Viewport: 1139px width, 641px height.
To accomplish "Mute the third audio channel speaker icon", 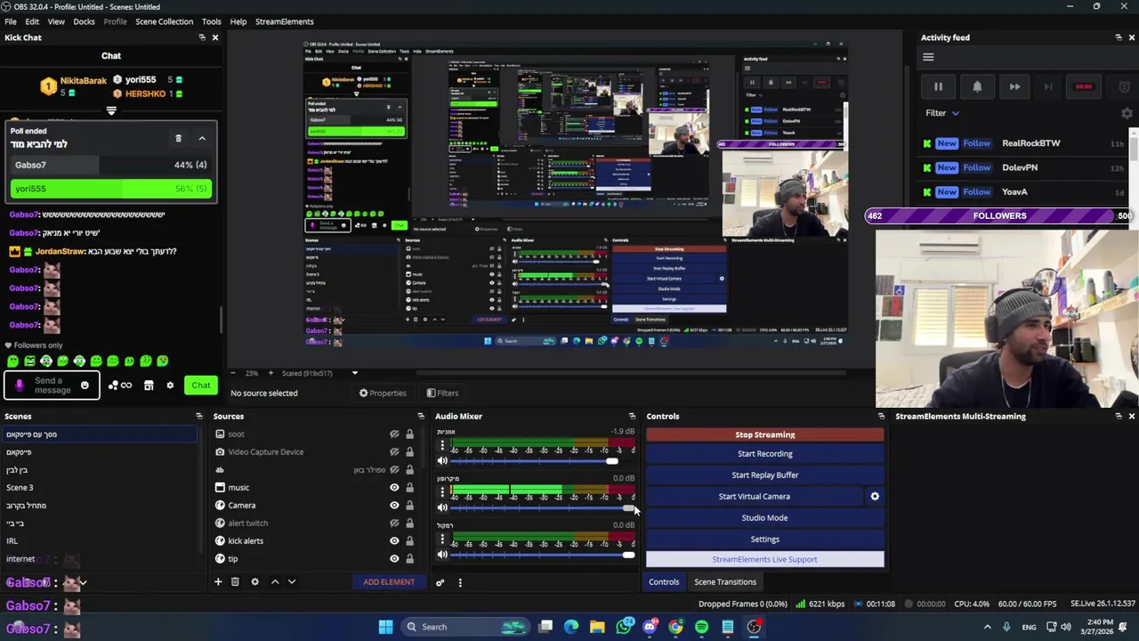I will click(442, 554).
